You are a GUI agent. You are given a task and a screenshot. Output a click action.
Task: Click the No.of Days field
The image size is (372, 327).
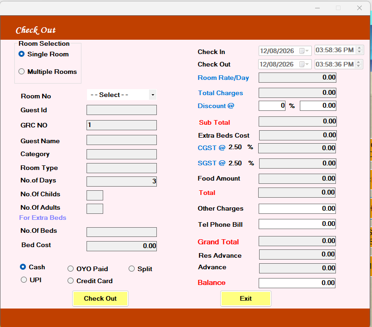coord(122,182)
